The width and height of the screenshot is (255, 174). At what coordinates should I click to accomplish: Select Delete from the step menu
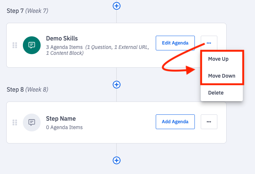(x=216, y=93)
